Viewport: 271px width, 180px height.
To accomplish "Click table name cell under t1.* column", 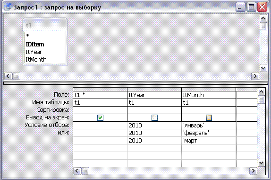I will click(100, 103).
